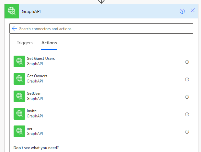This screenshot has height=152, width=201.
Task: Show info for GetUser action
Action: [x=187, y=97]
